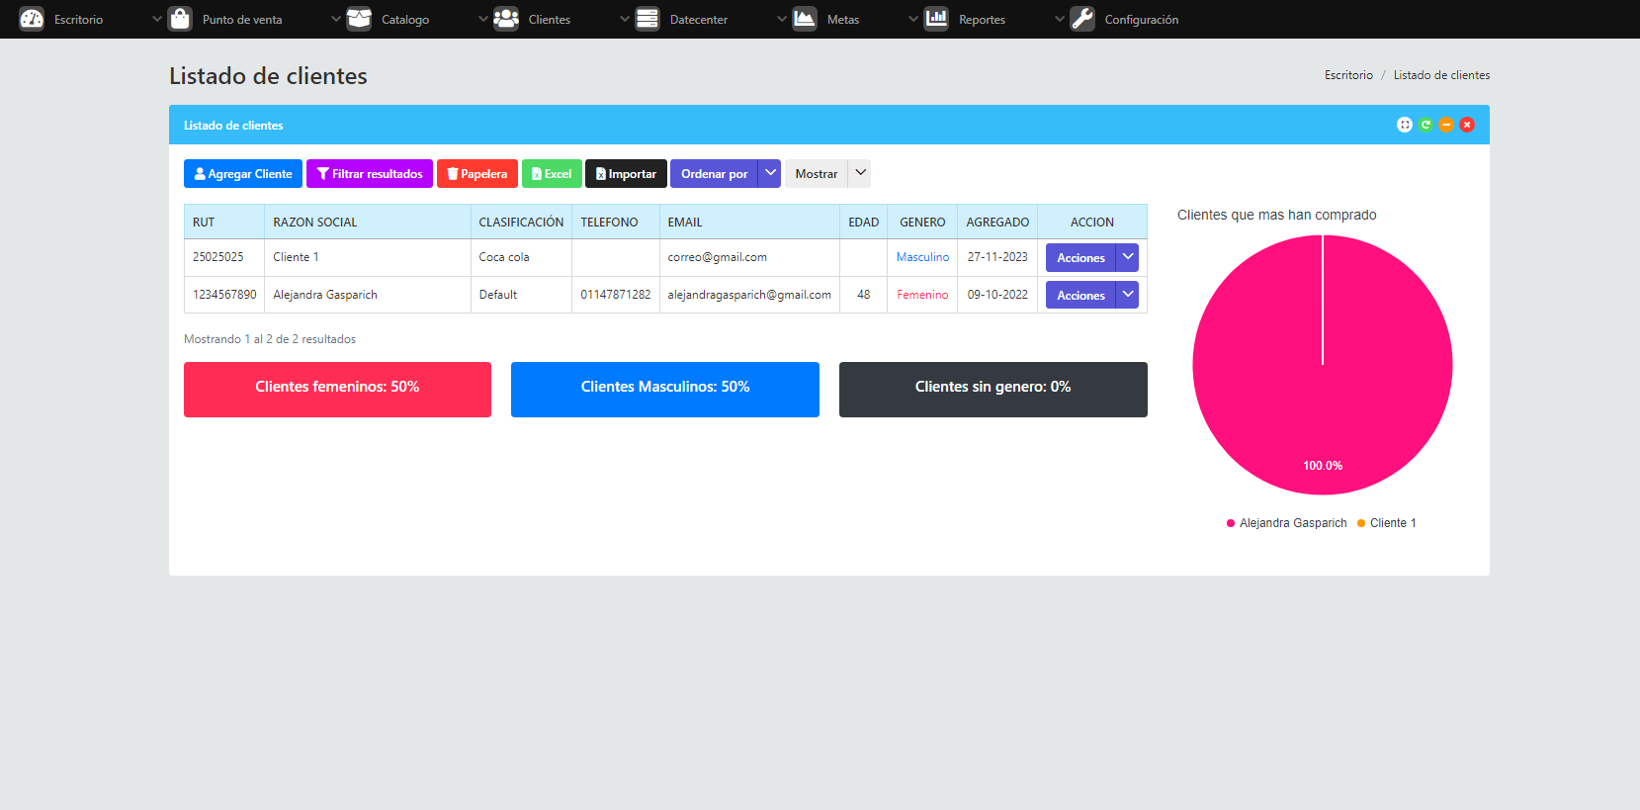This screenshot has width=1640, height=810.
Task: Open the Metas menu
Action: [x=843, y=20]
